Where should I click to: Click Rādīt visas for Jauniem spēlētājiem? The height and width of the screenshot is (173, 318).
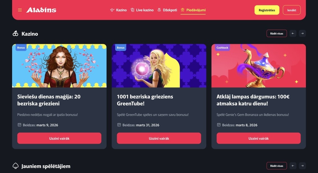[x=277, y=166]
